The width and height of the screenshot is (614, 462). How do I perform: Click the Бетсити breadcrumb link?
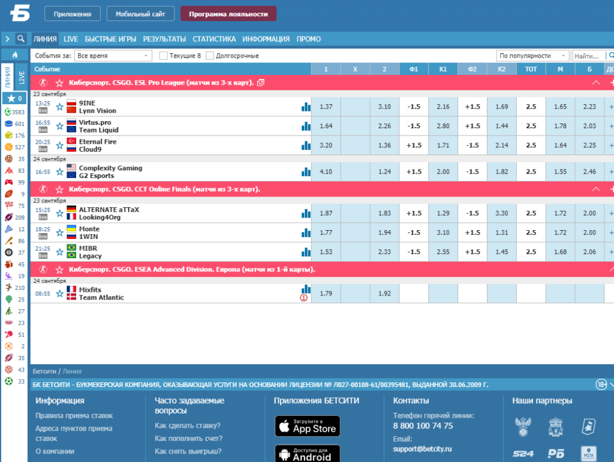(x=44, y=372)
